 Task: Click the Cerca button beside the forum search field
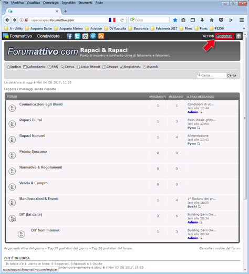(x=232, y=75)
